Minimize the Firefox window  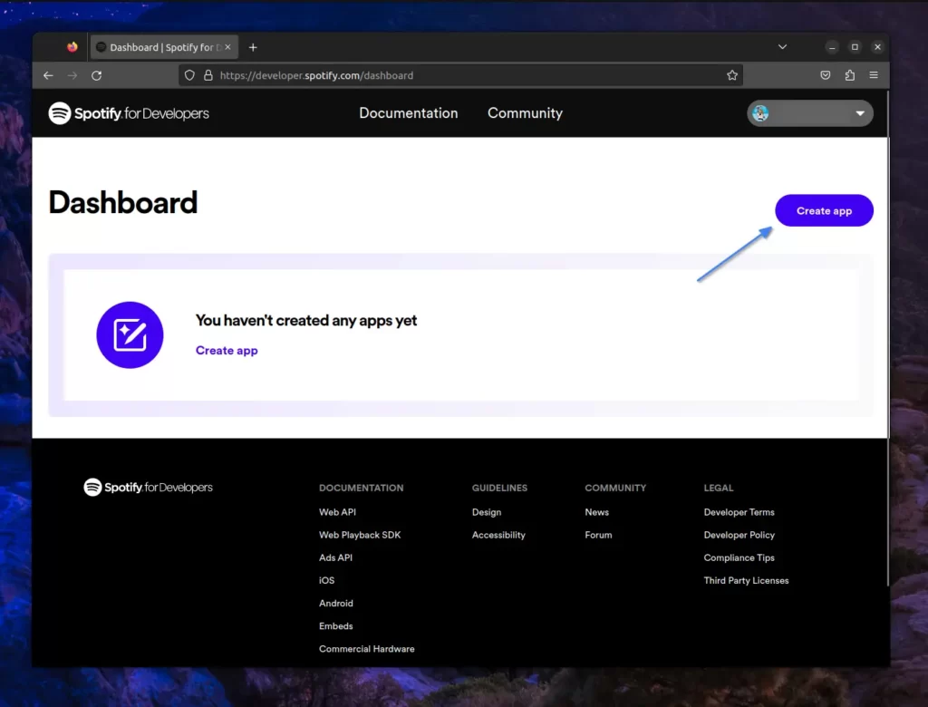832,47
